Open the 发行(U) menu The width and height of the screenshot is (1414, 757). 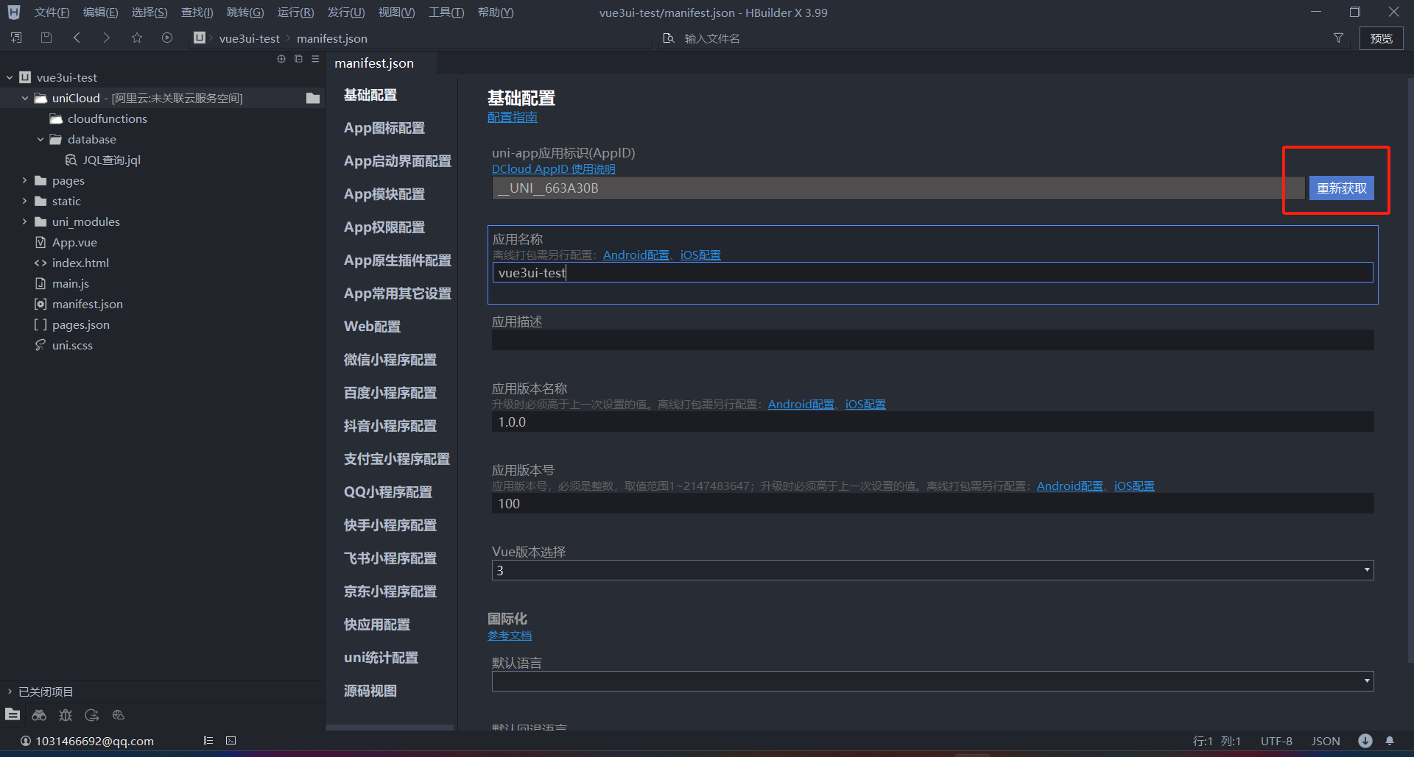coord(346,13)
